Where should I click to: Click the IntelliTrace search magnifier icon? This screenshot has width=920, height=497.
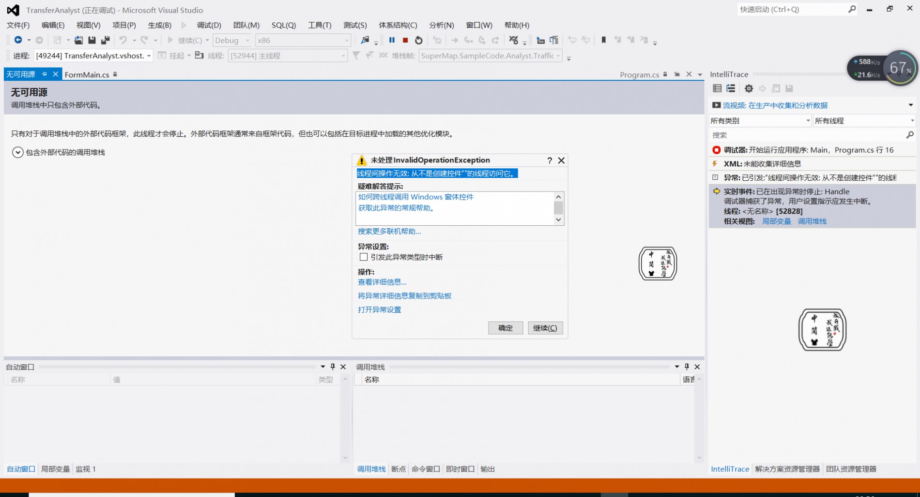[x=910, y=135]
